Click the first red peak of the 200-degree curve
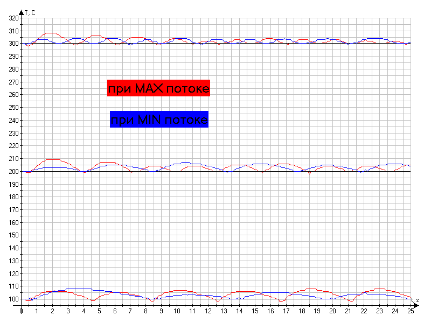 [x=52, y=159]
